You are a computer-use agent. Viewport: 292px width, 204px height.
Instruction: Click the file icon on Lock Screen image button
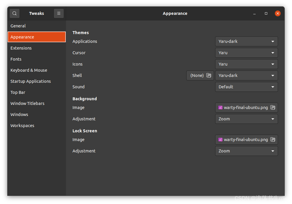click(x=273, y=139)
